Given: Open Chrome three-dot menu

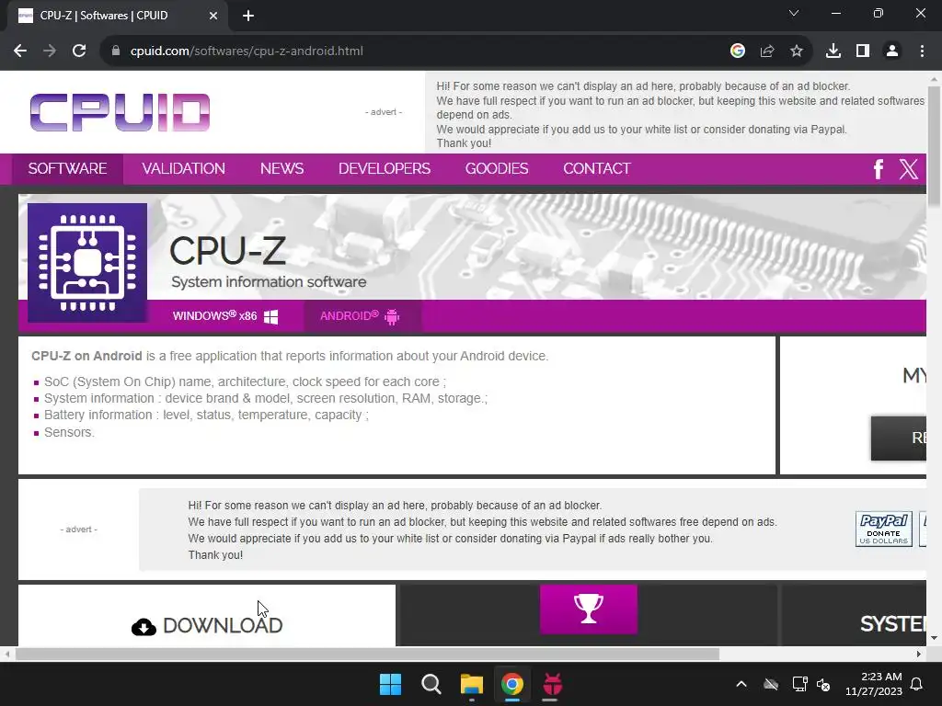Looking at the screenshot, I should pos(922,51).
